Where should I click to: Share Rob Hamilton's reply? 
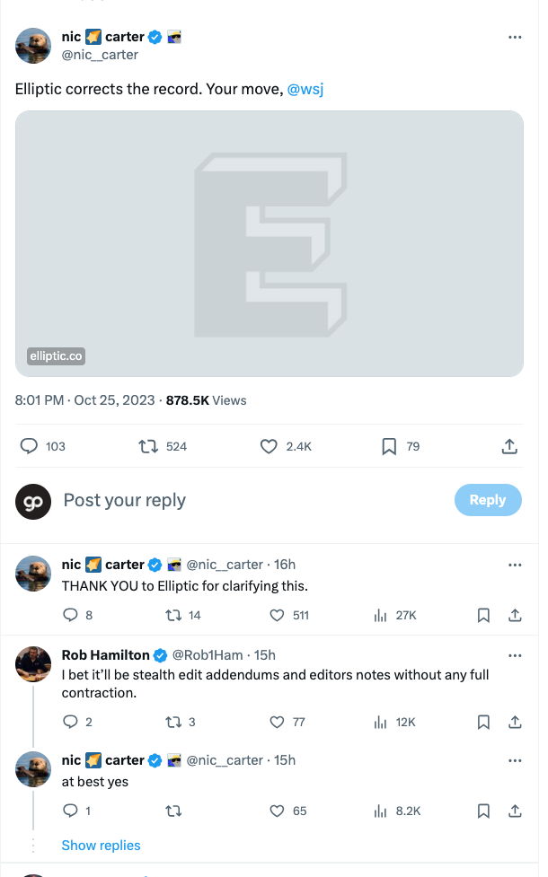point(515,722)
